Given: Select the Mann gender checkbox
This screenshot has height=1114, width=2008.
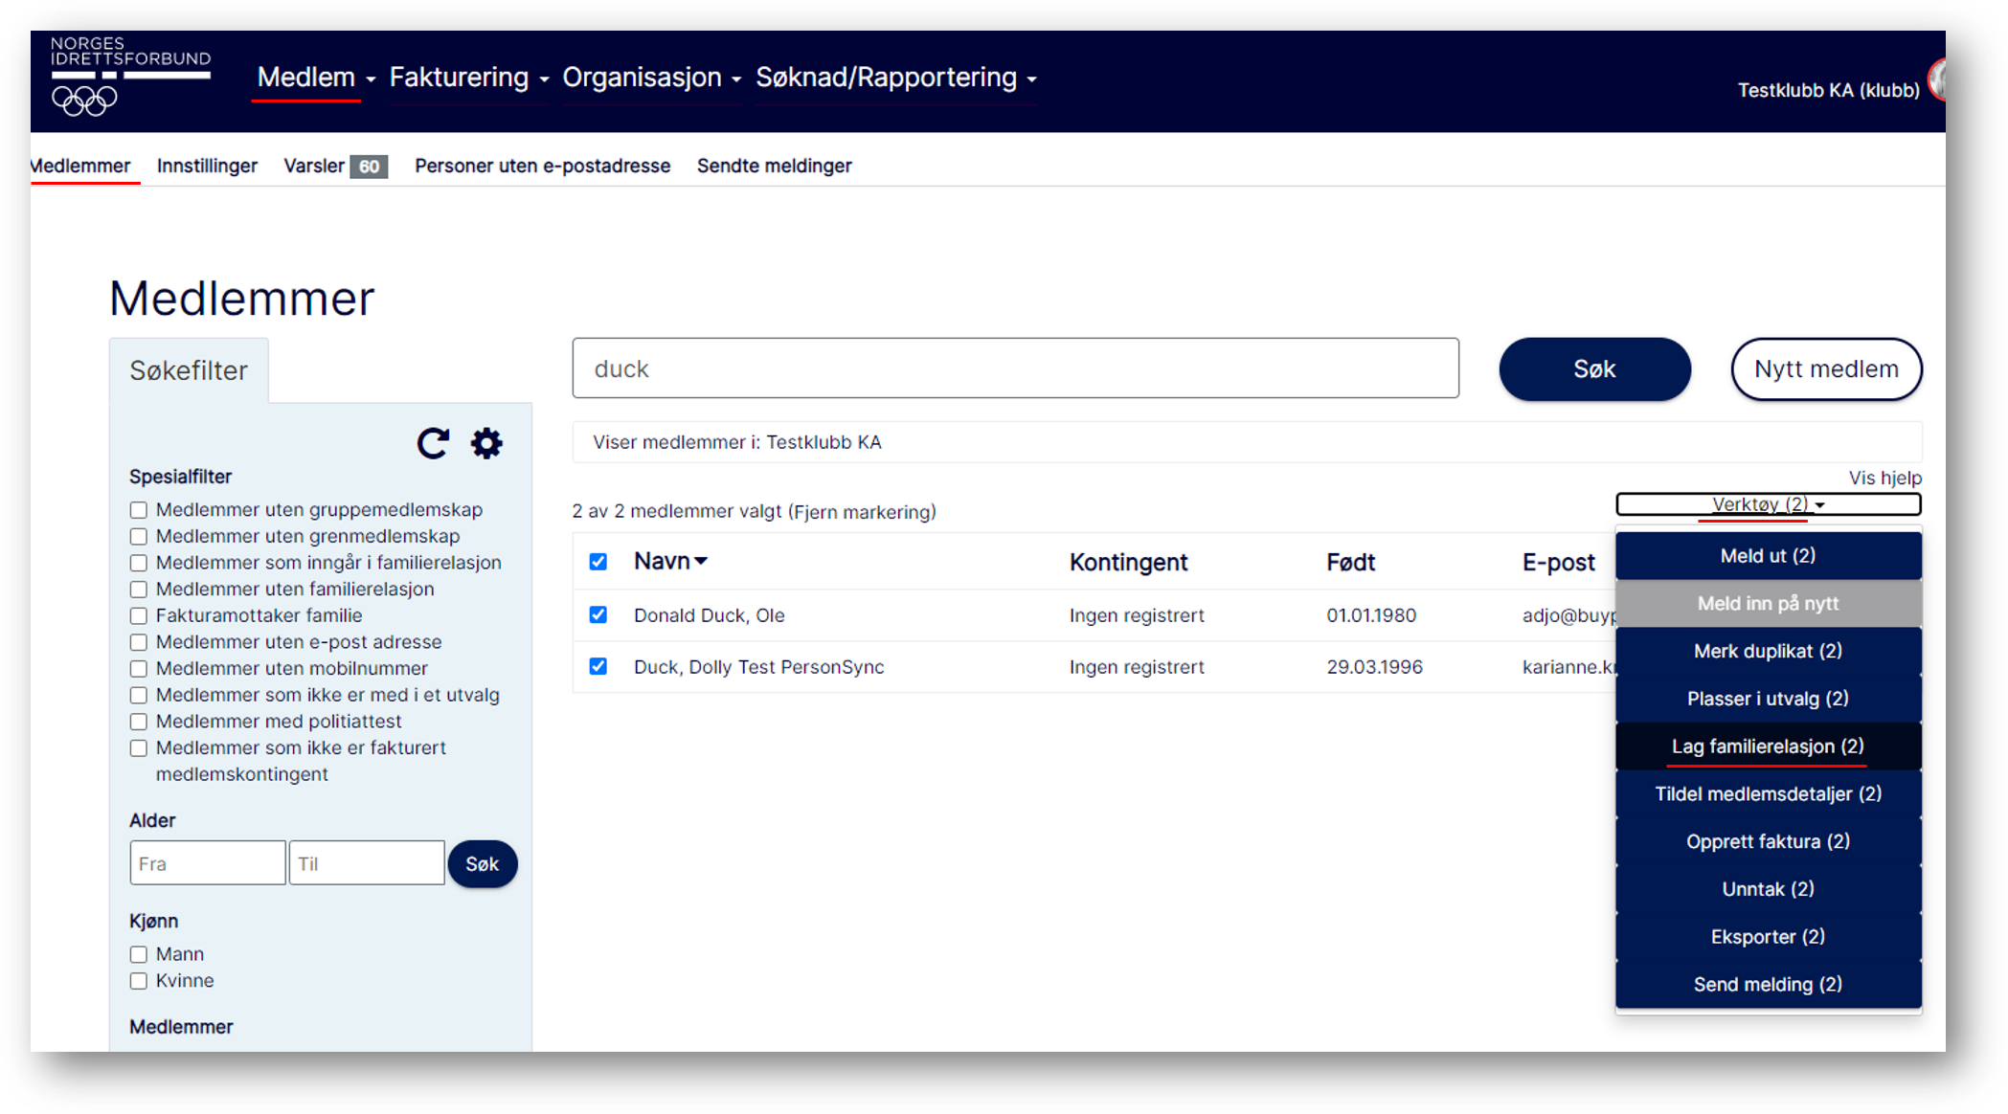Looking at the screenshot, I should [x=139, y=954].
